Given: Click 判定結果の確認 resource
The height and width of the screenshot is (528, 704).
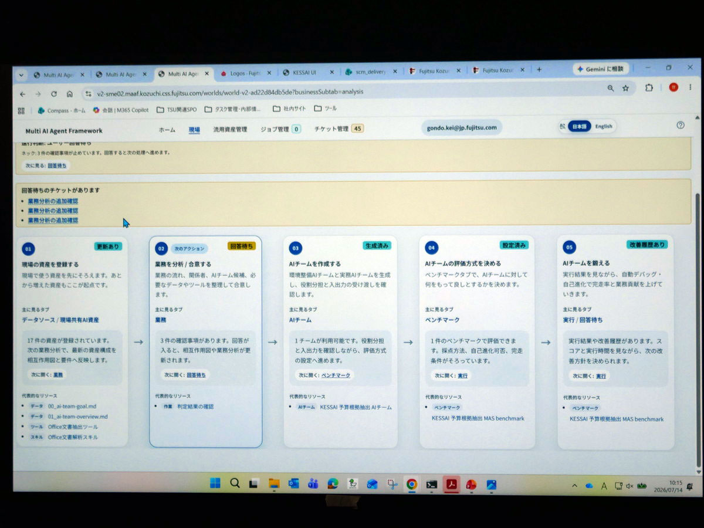Looking at the screenshot, I should (195, 406).
